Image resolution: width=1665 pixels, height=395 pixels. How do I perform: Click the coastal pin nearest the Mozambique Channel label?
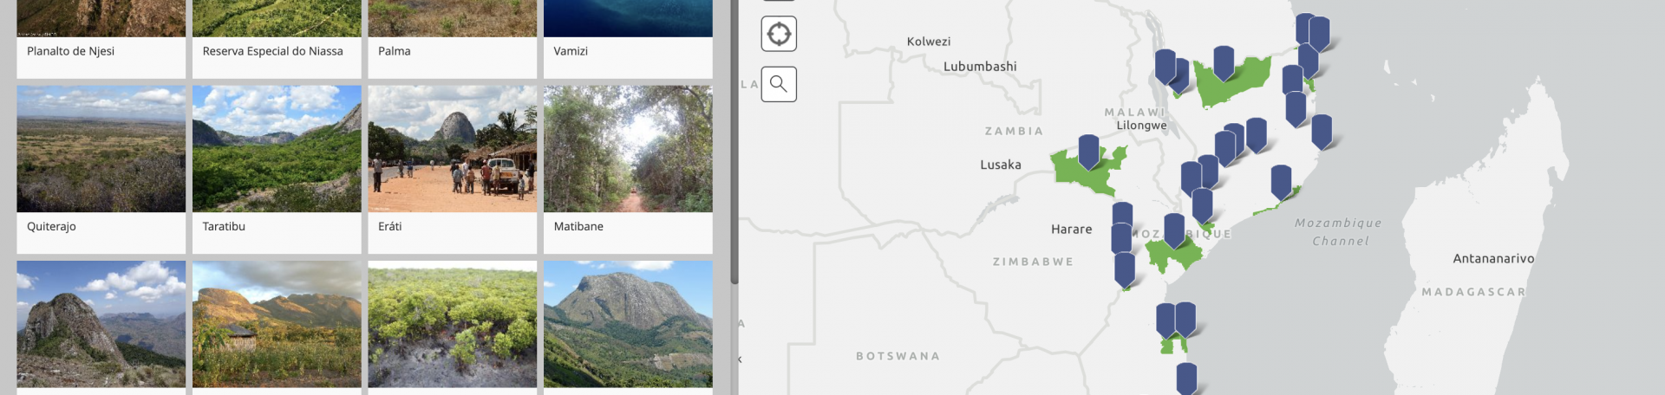(1281, 181)
